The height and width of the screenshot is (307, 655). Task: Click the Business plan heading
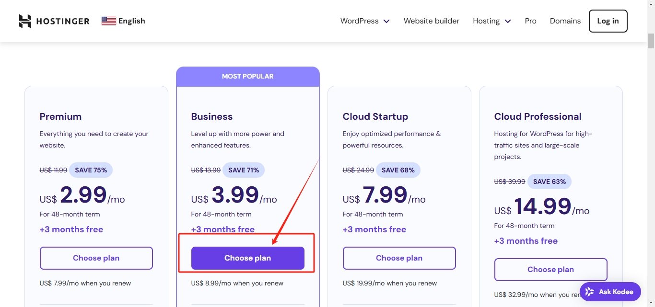point(211,116)
